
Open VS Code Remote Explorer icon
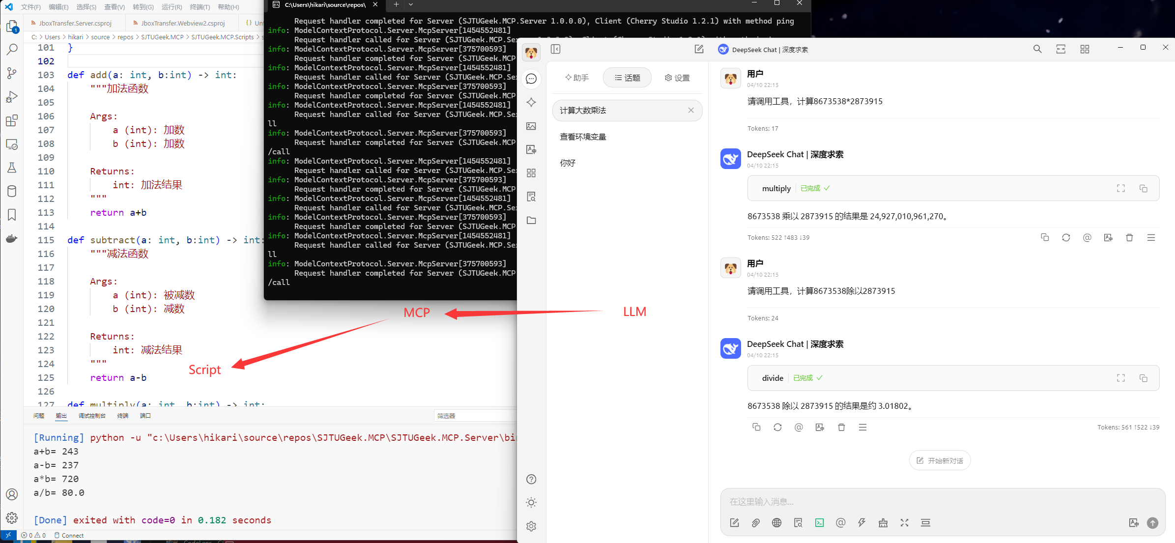tap(12, 144)
